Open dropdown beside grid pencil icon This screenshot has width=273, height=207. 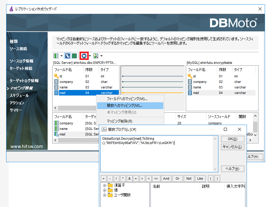(102, 56)
